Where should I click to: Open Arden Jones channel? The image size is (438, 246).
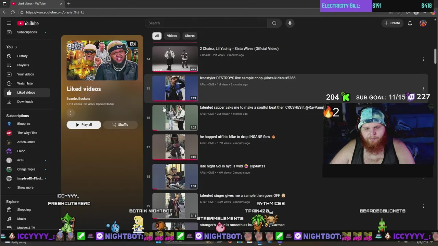tap(27, 142)
